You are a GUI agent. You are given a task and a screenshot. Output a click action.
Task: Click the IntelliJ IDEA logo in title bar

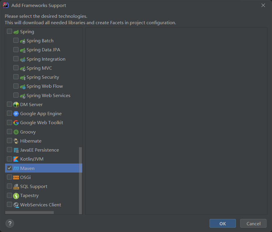click(x=6, y=5)
